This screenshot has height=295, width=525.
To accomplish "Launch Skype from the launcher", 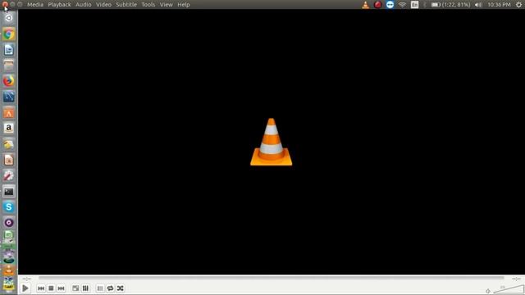I will 9,207.
